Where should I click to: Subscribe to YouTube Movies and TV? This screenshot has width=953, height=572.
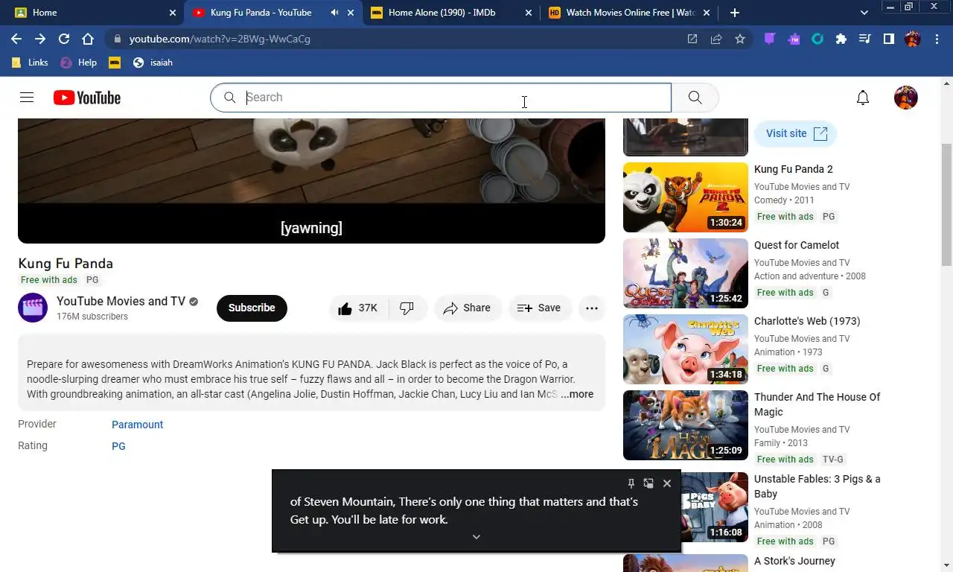[x=252, y=308]
